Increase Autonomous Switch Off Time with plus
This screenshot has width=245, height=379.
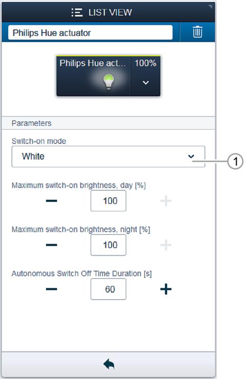166,289
